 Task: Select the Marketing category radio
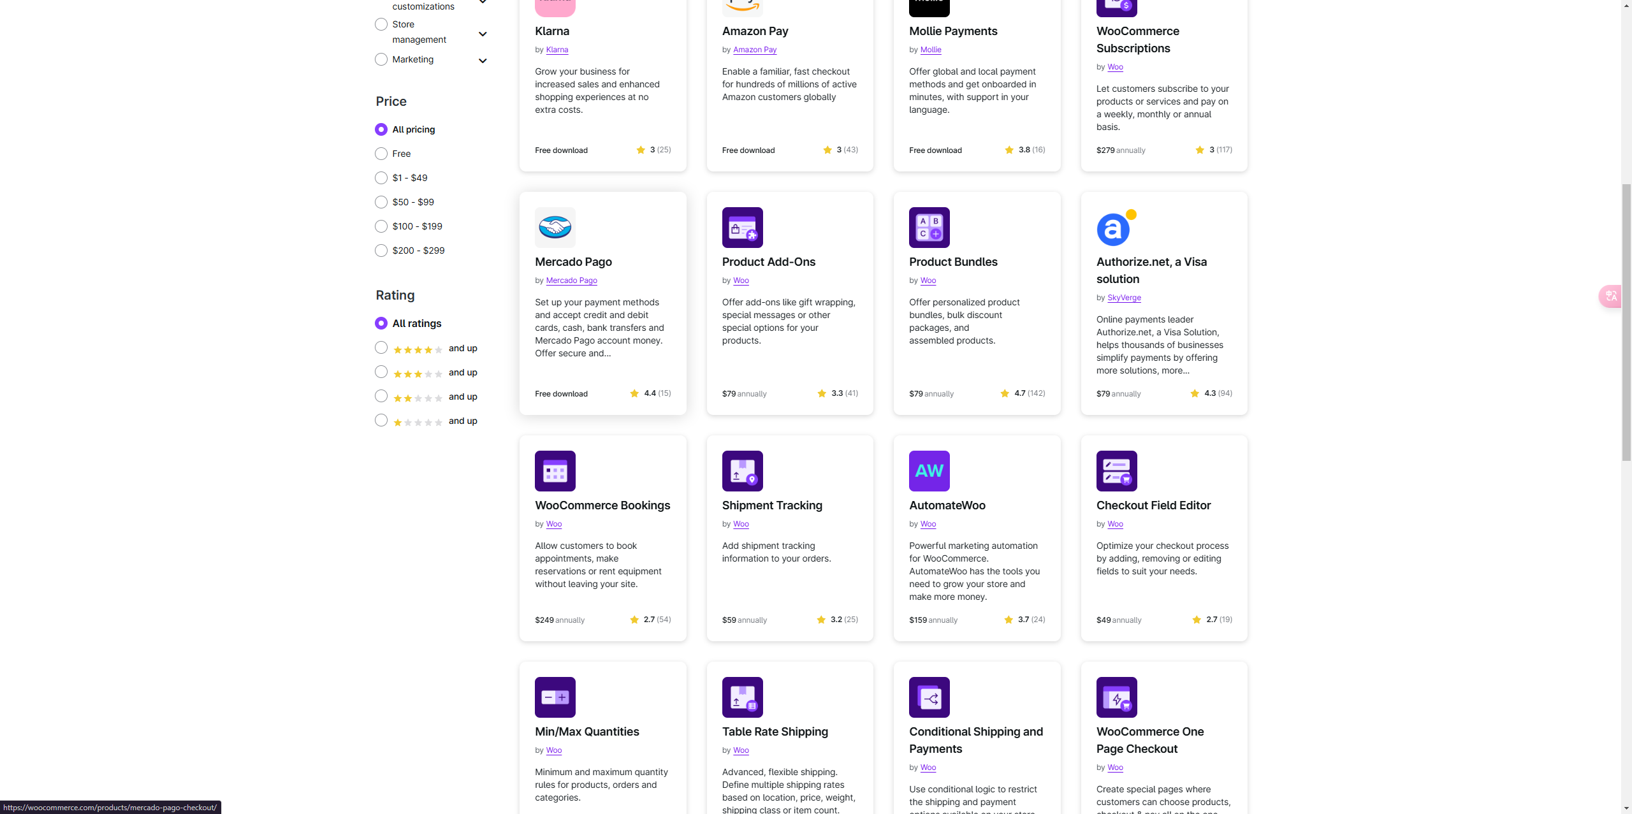[x=381, y=59]
